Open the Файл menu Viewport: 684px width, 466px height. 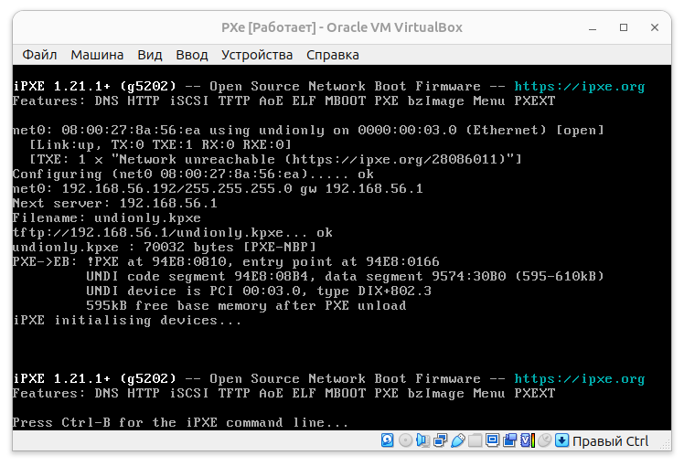click(39, 55)
